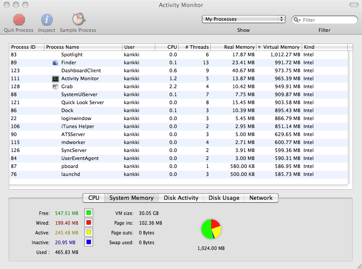This screenshot has width=362, height=269.
Task: Sort by User column header
Action: pos(138,47)
